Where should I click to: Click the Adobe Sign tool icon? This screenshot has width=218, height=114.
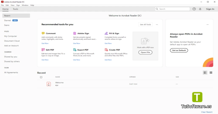[75, 33]
